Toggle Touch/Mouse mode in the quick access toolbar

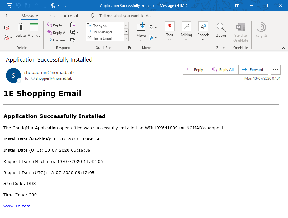53,6
